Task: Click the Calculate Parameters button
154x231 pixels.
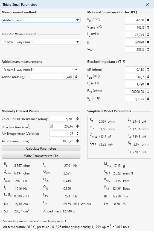Action: tap(41, 148)
